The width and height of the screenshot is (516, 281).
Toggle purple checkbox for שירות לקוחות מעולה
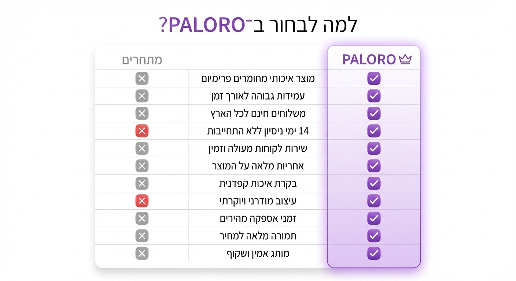click(374, 149)
